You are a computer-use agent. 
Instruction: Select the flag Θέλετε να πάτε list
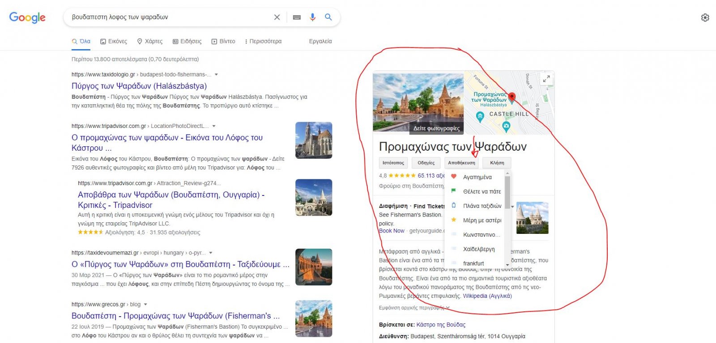tap(474, 191)
